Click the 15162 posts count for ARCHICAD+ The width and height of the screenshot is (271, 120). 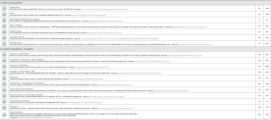point(267,8)
